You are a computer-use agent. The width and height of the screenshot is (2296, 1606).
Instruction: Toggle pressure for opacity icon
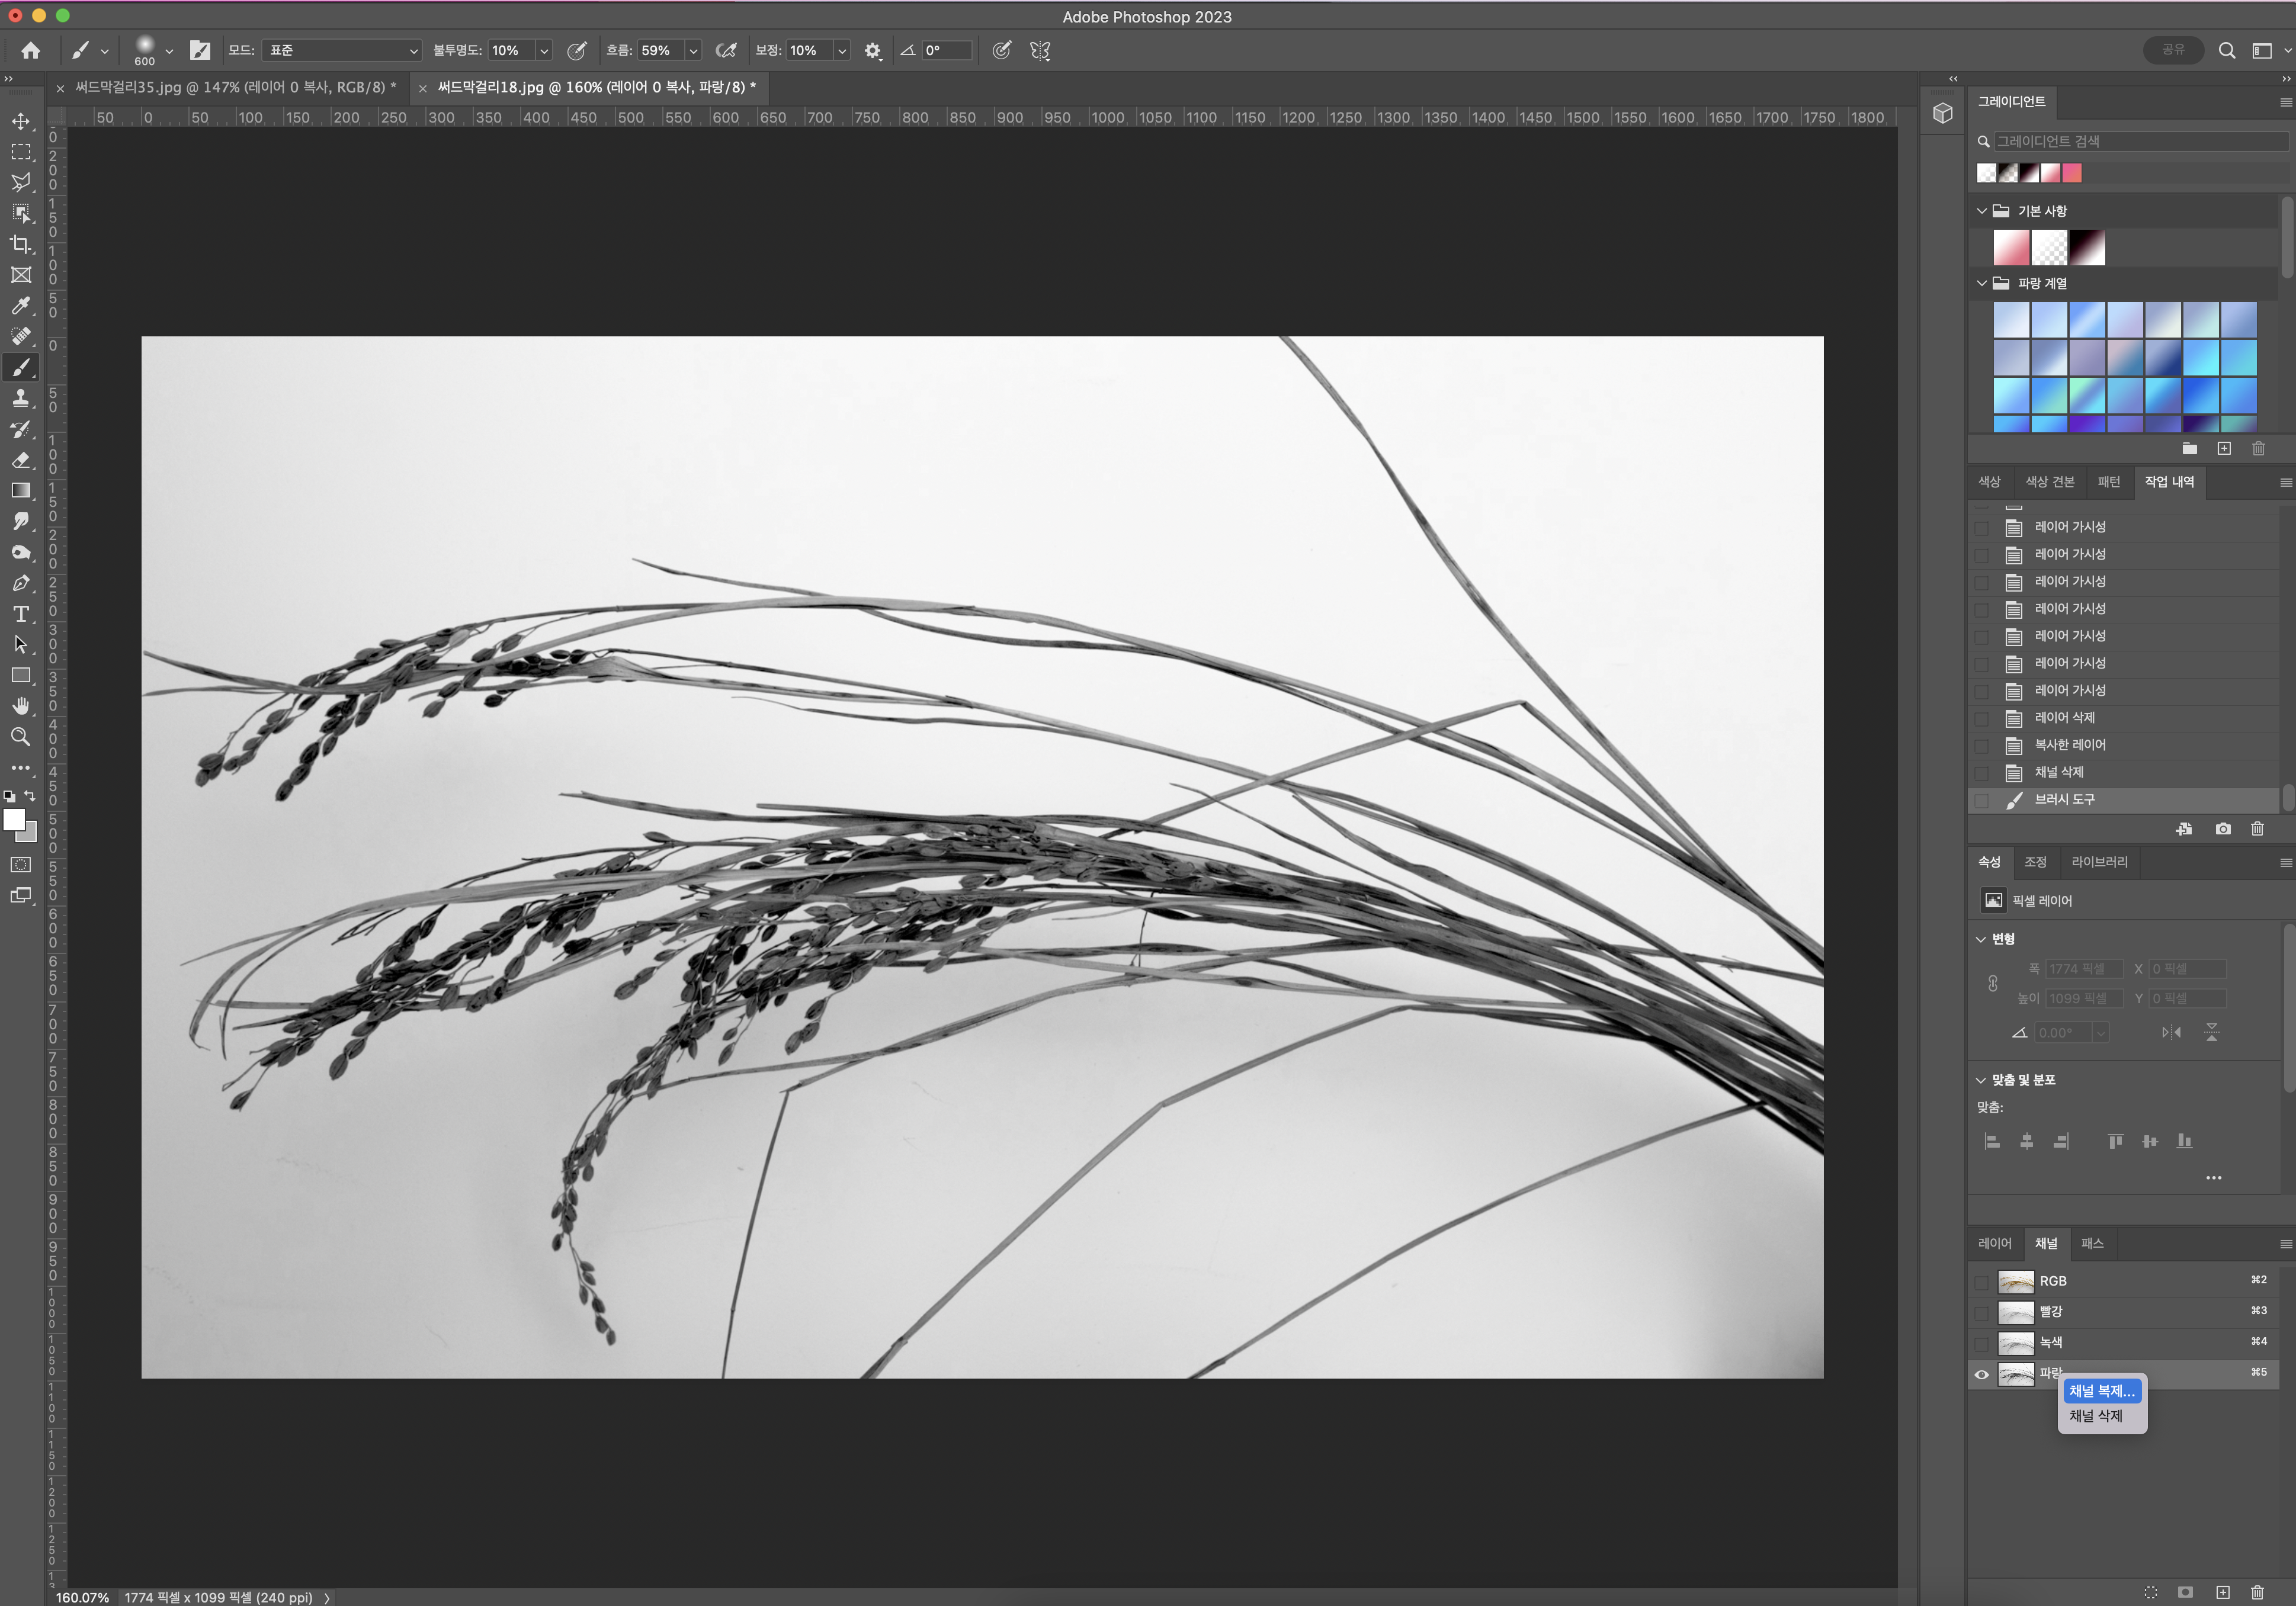(577, 50)
